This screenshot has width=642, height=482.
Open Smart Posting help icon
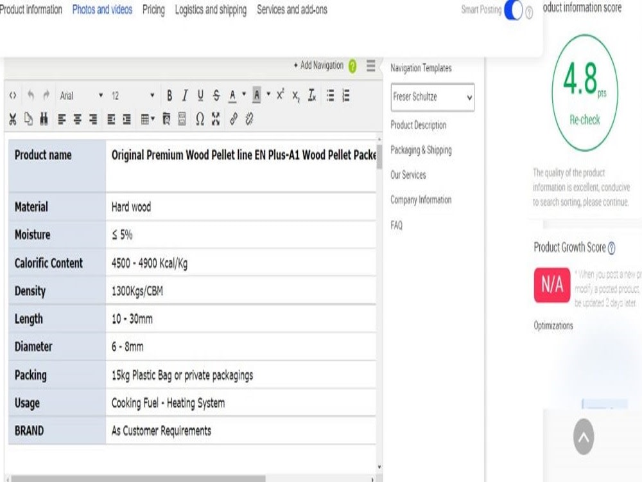pos(529,13)
